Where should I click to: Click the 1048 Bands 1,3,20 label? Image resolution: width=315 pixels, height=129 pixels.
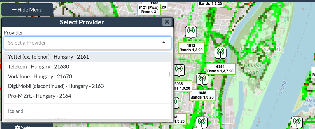(202, 95)
